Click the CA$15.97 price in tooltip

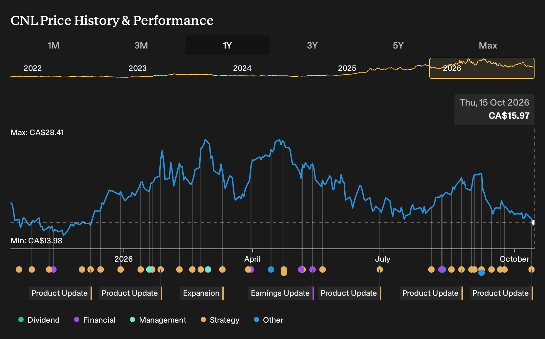pyautogui.click(x=509, y=116)
